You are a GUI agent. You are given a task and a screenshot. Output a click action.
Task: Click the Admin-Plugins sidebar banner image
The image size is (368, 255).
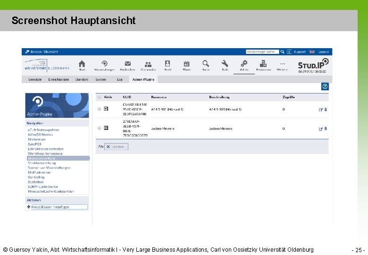pos(57,105)
